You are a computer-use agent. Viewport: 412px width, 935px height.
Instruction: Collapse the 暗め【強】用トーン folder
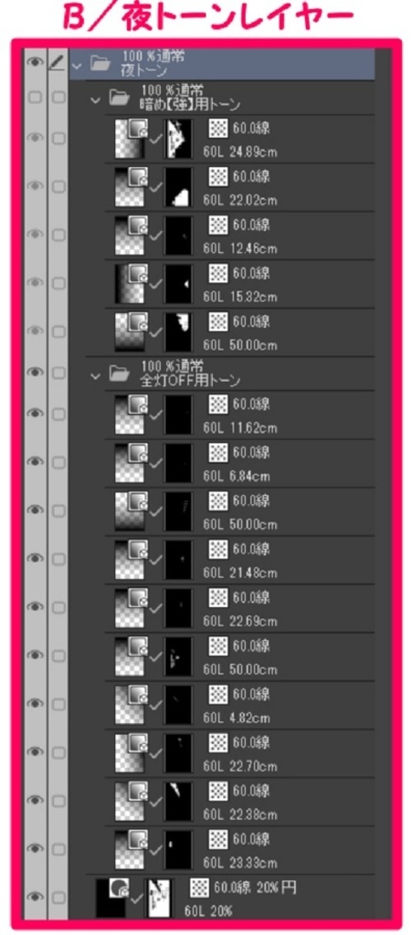point(94,100)
